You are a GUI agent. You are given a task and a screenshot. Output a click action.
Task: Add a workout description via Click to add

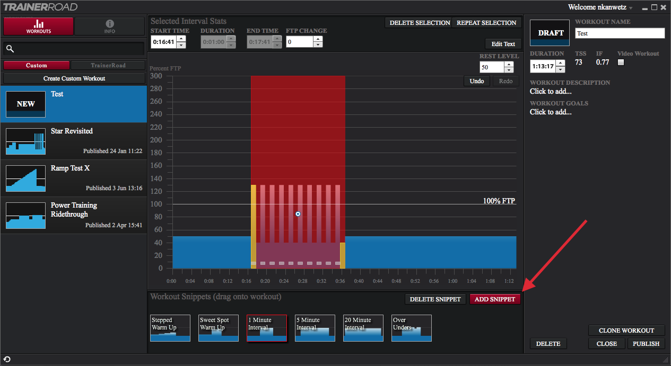551,91
